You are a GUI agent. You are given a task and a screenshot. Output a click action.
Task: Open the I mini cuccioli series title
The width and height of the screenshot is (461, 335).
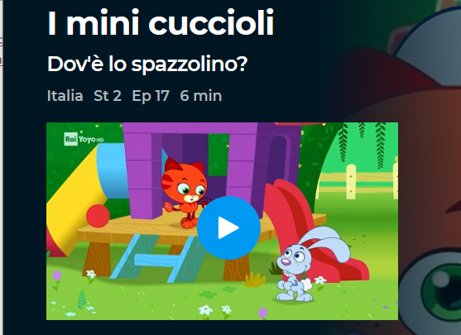coord(161,23)
